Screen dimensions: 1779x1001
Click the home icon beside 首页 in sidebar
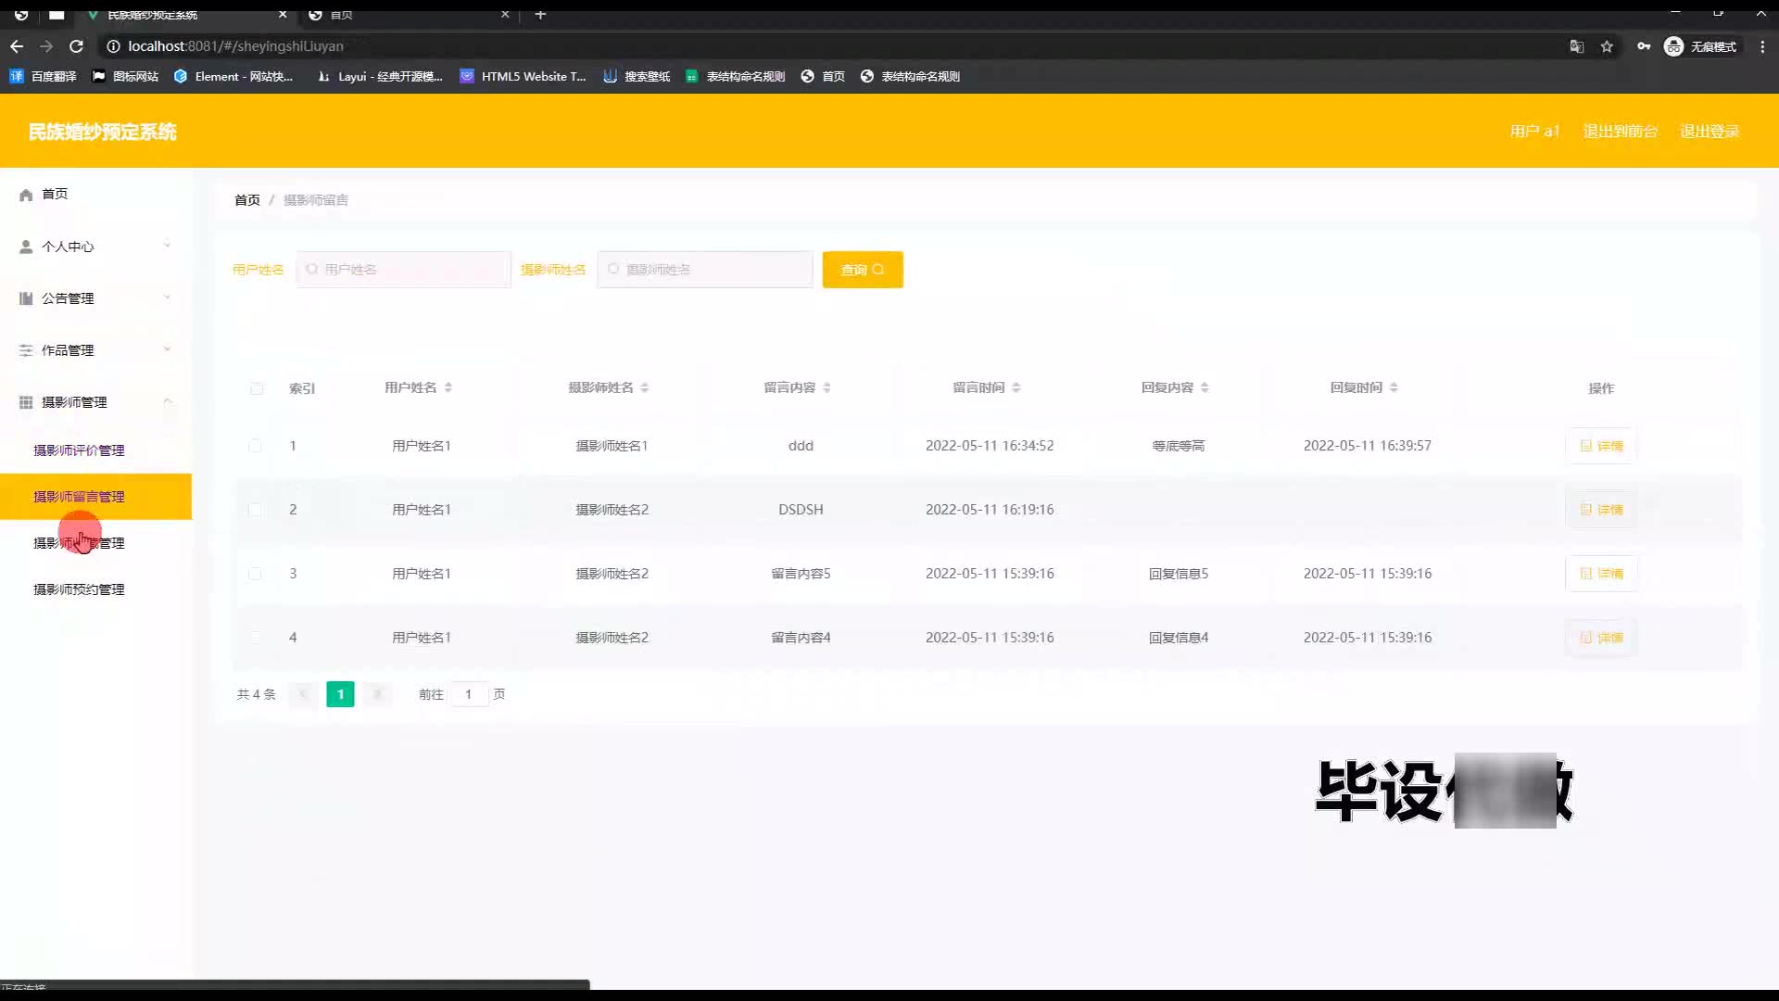point(26,195)
